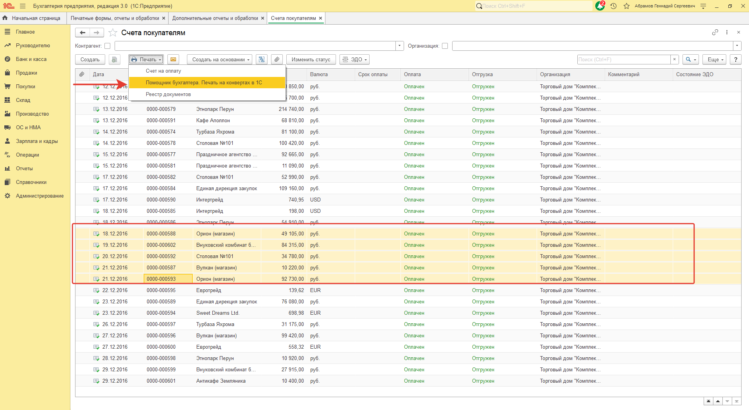Click the back navigation arrow

pyautogui.click(x=83, y=33)
